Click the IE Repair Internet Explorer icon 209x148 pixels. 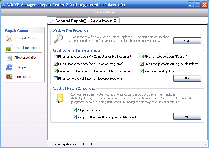(9, 67)
